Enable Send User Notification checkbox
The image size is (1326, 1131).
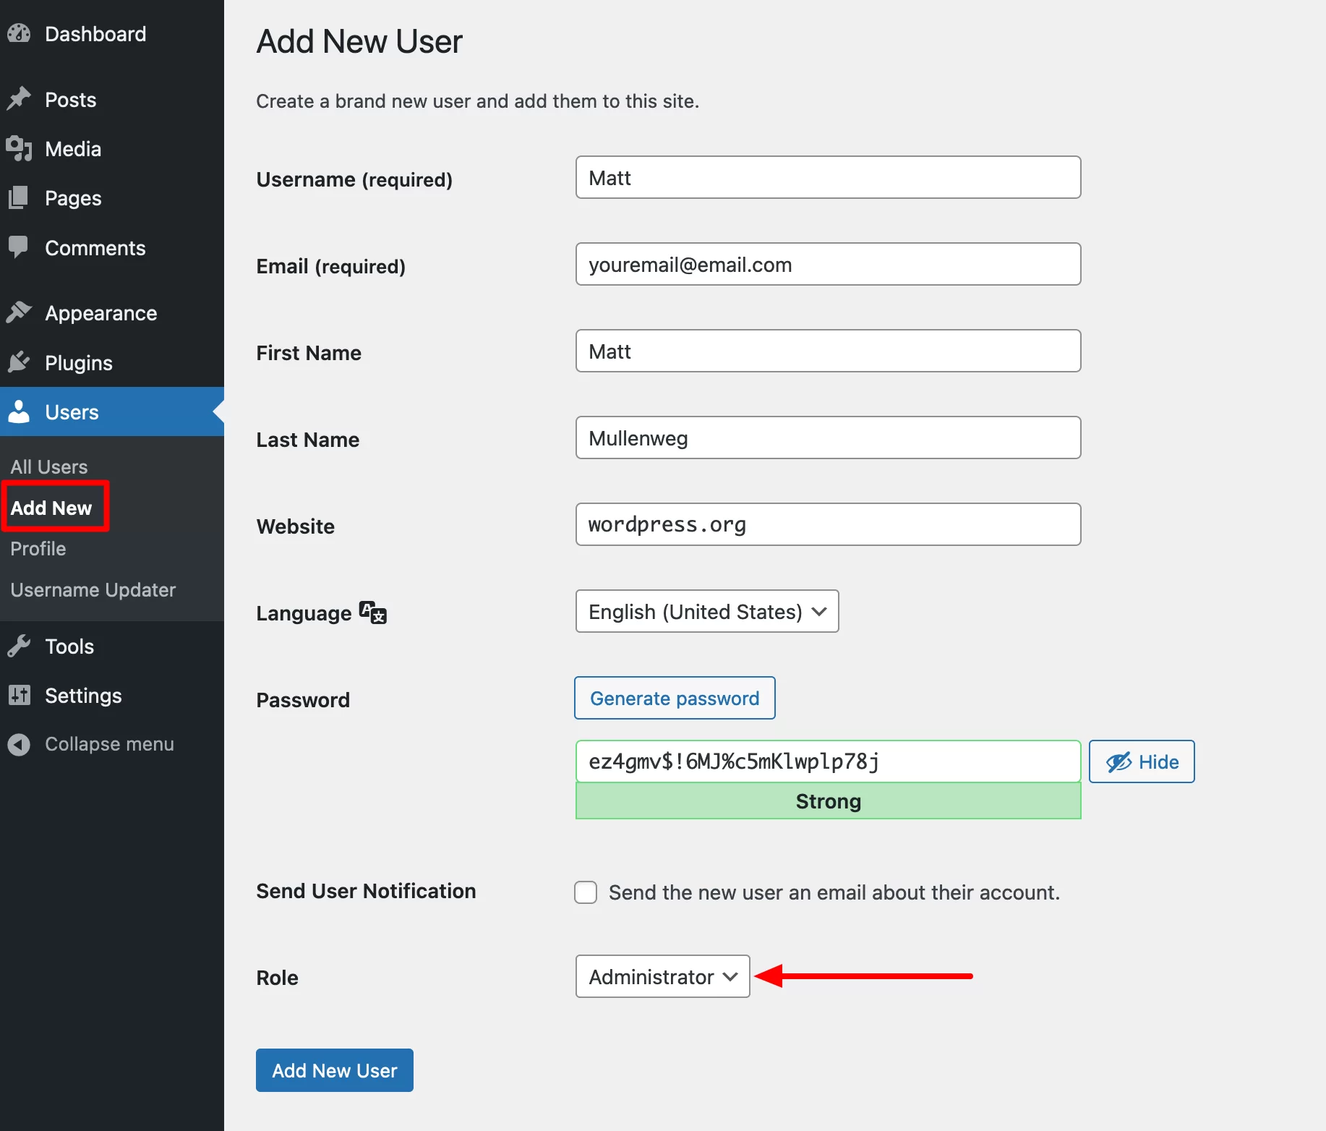[586, 892]
